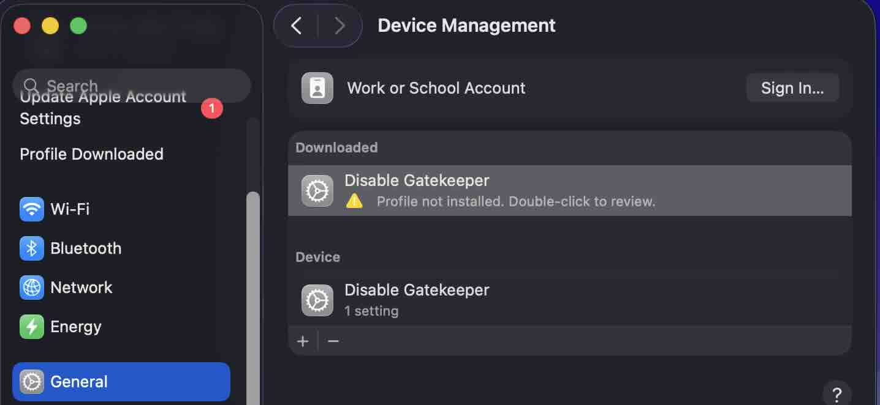This screenshot has height=405, width=880.
Task: Click the Work or School Account badge icon
Action: [x=317, y=88]
